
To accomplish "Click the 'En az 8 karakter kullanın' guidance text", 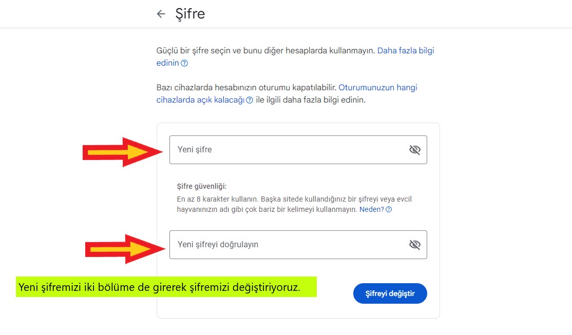I will pos(215,199).
